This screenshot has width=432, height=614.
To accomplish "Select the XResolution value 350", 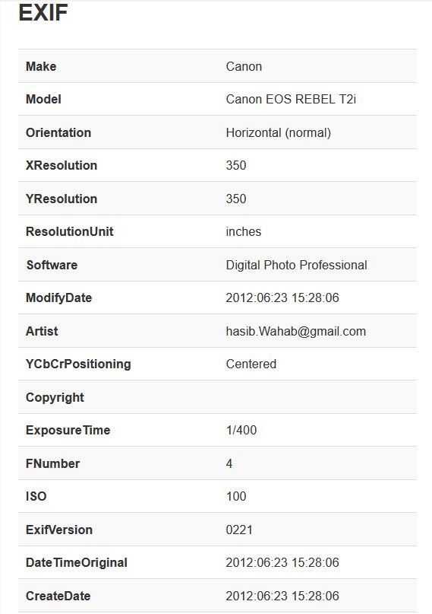I will (x=236, y=165).
